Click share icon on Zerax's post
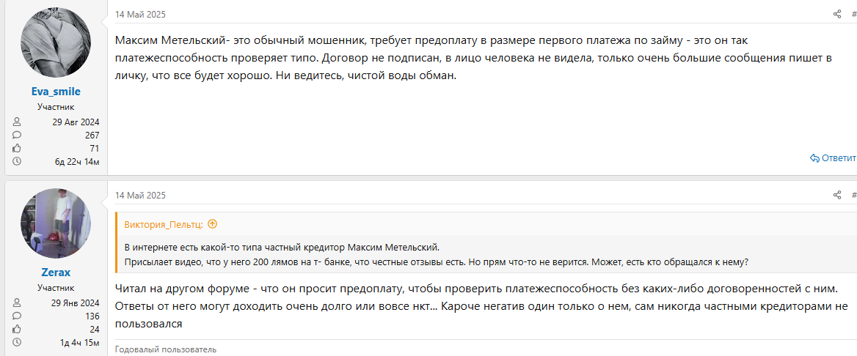857x356 pixels. [837, 195]
